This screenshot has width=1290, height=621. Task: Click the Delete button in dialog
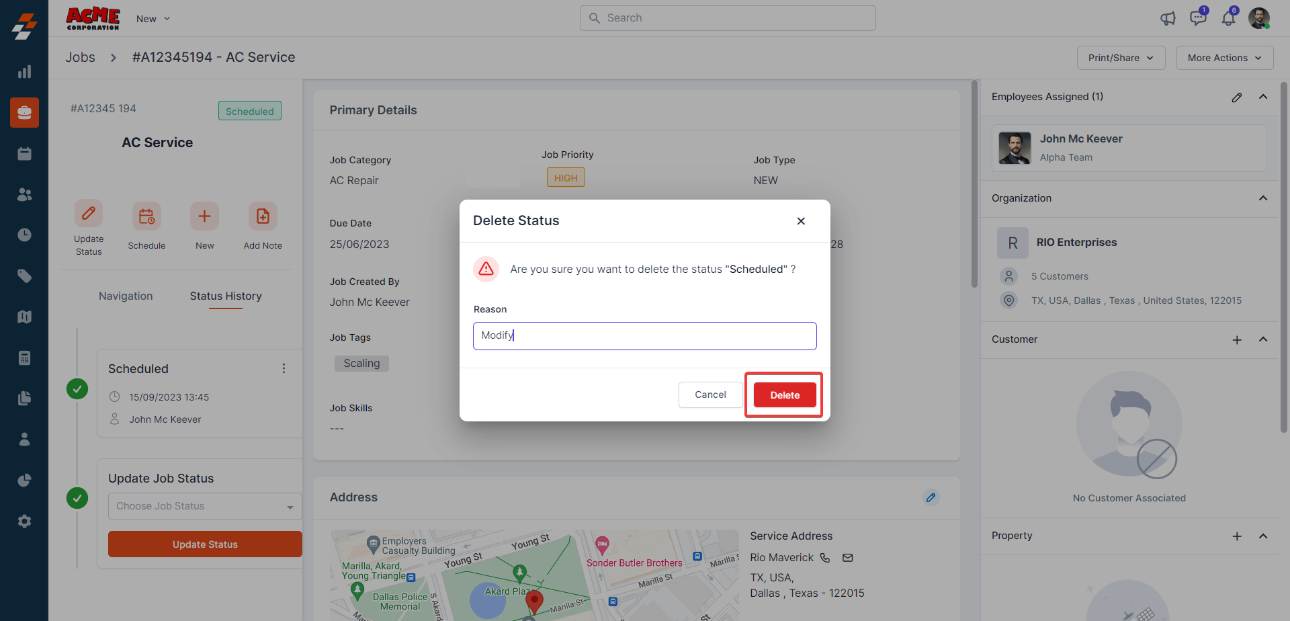pos(785,395)
